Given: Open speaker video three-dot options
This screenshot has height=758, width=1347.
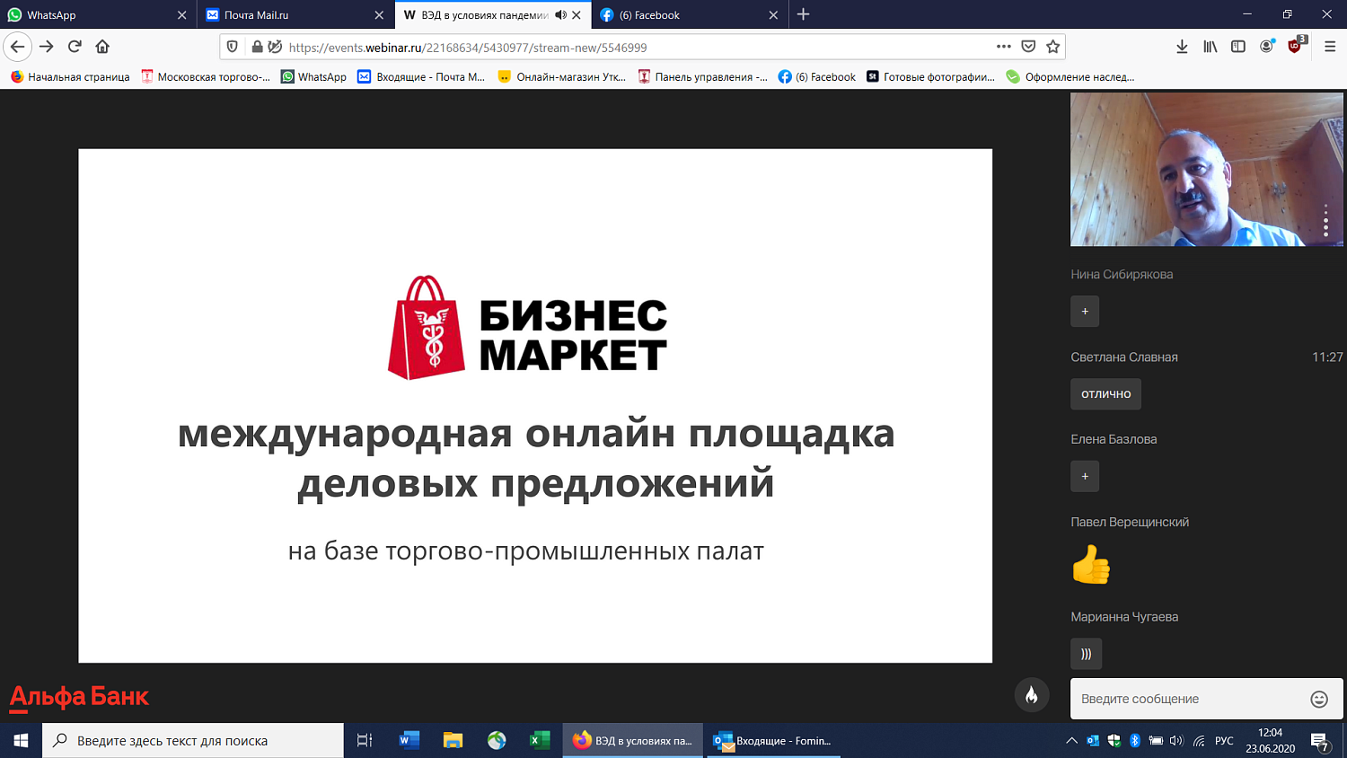Looking at the screenshot, I should tap(1325, 220).
